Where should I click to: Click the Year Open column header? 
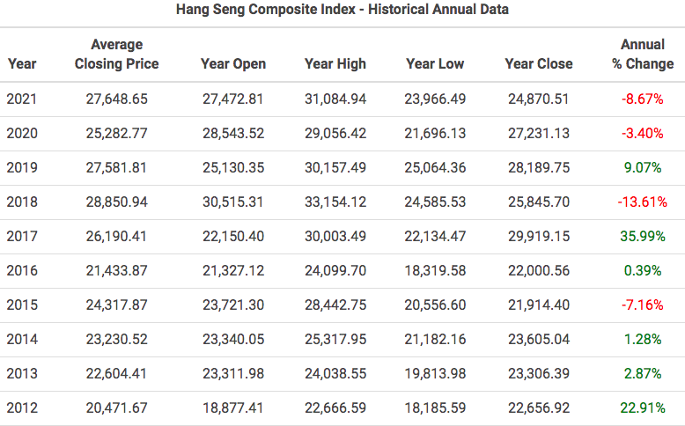click(x=233, y=63)
